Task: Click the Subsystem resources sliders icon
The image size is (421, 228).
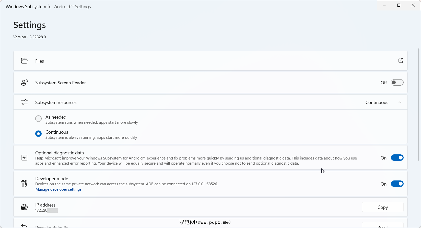Action: coord(24,102)
